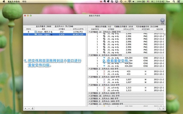Click the file icon of the 433-byte 2012-11-2 row

click(104, 71)
